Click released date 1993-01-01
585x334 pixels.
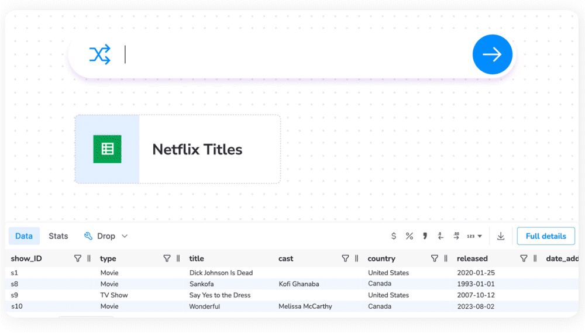pyautogui.click(x=476, y=284)
